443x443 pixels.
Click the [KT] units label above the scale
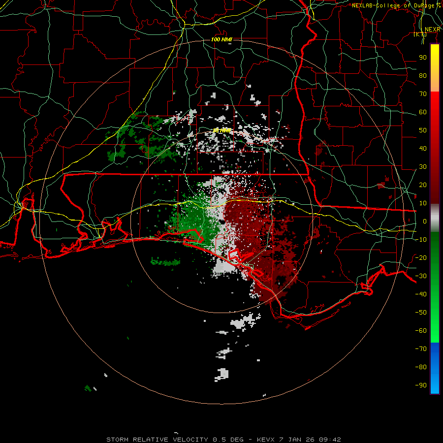coord(420,34)
